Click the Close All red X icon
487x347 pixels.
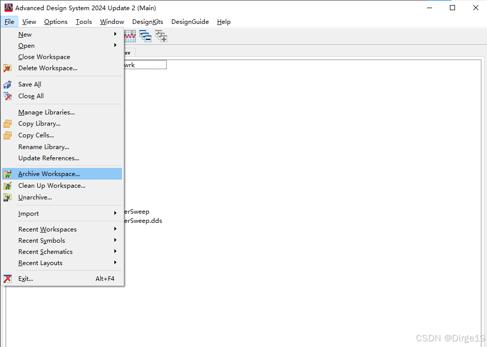click(x=8, y=96)
